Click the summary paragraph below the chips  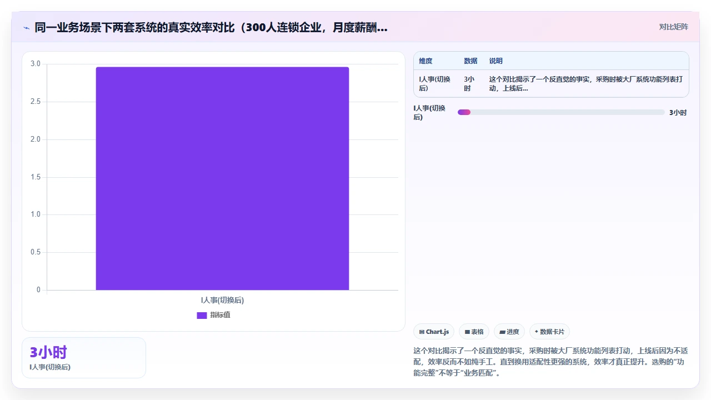pyautogui.click(x=551, y=362)
